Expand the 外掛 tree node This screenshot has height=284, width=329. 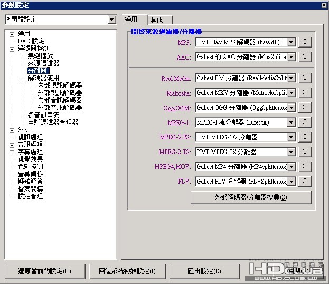12,130
